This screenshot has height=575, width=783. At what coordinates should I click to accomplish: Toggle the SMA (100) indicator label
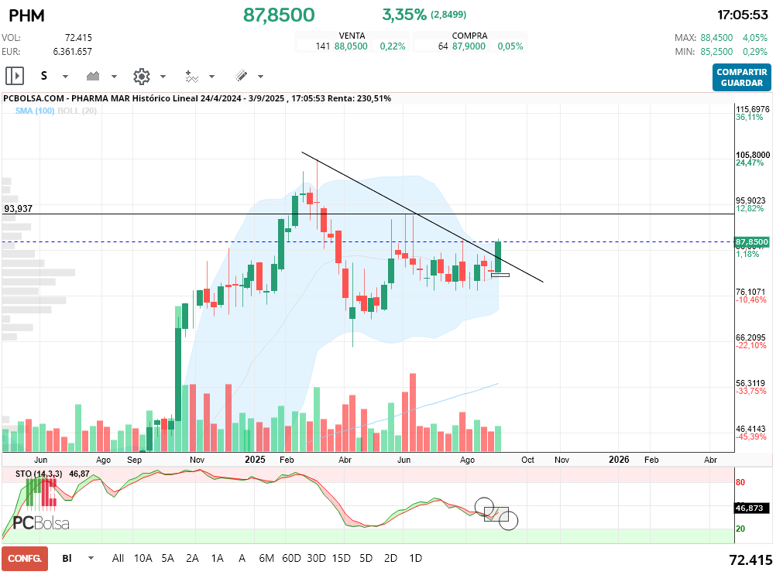click(x=34, y=111)
